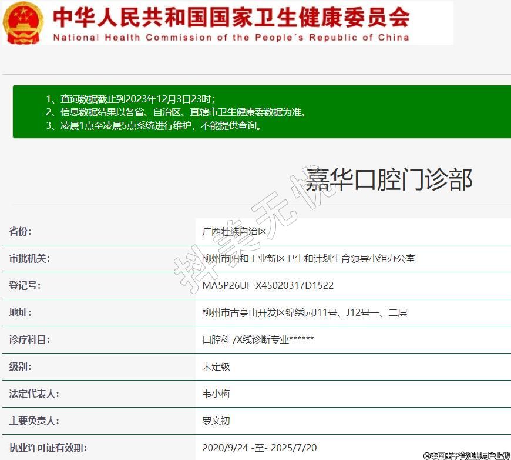Select legal representative name 韦小梅
Viewport: 511px width, 460px height.
(x=216, y=394)
